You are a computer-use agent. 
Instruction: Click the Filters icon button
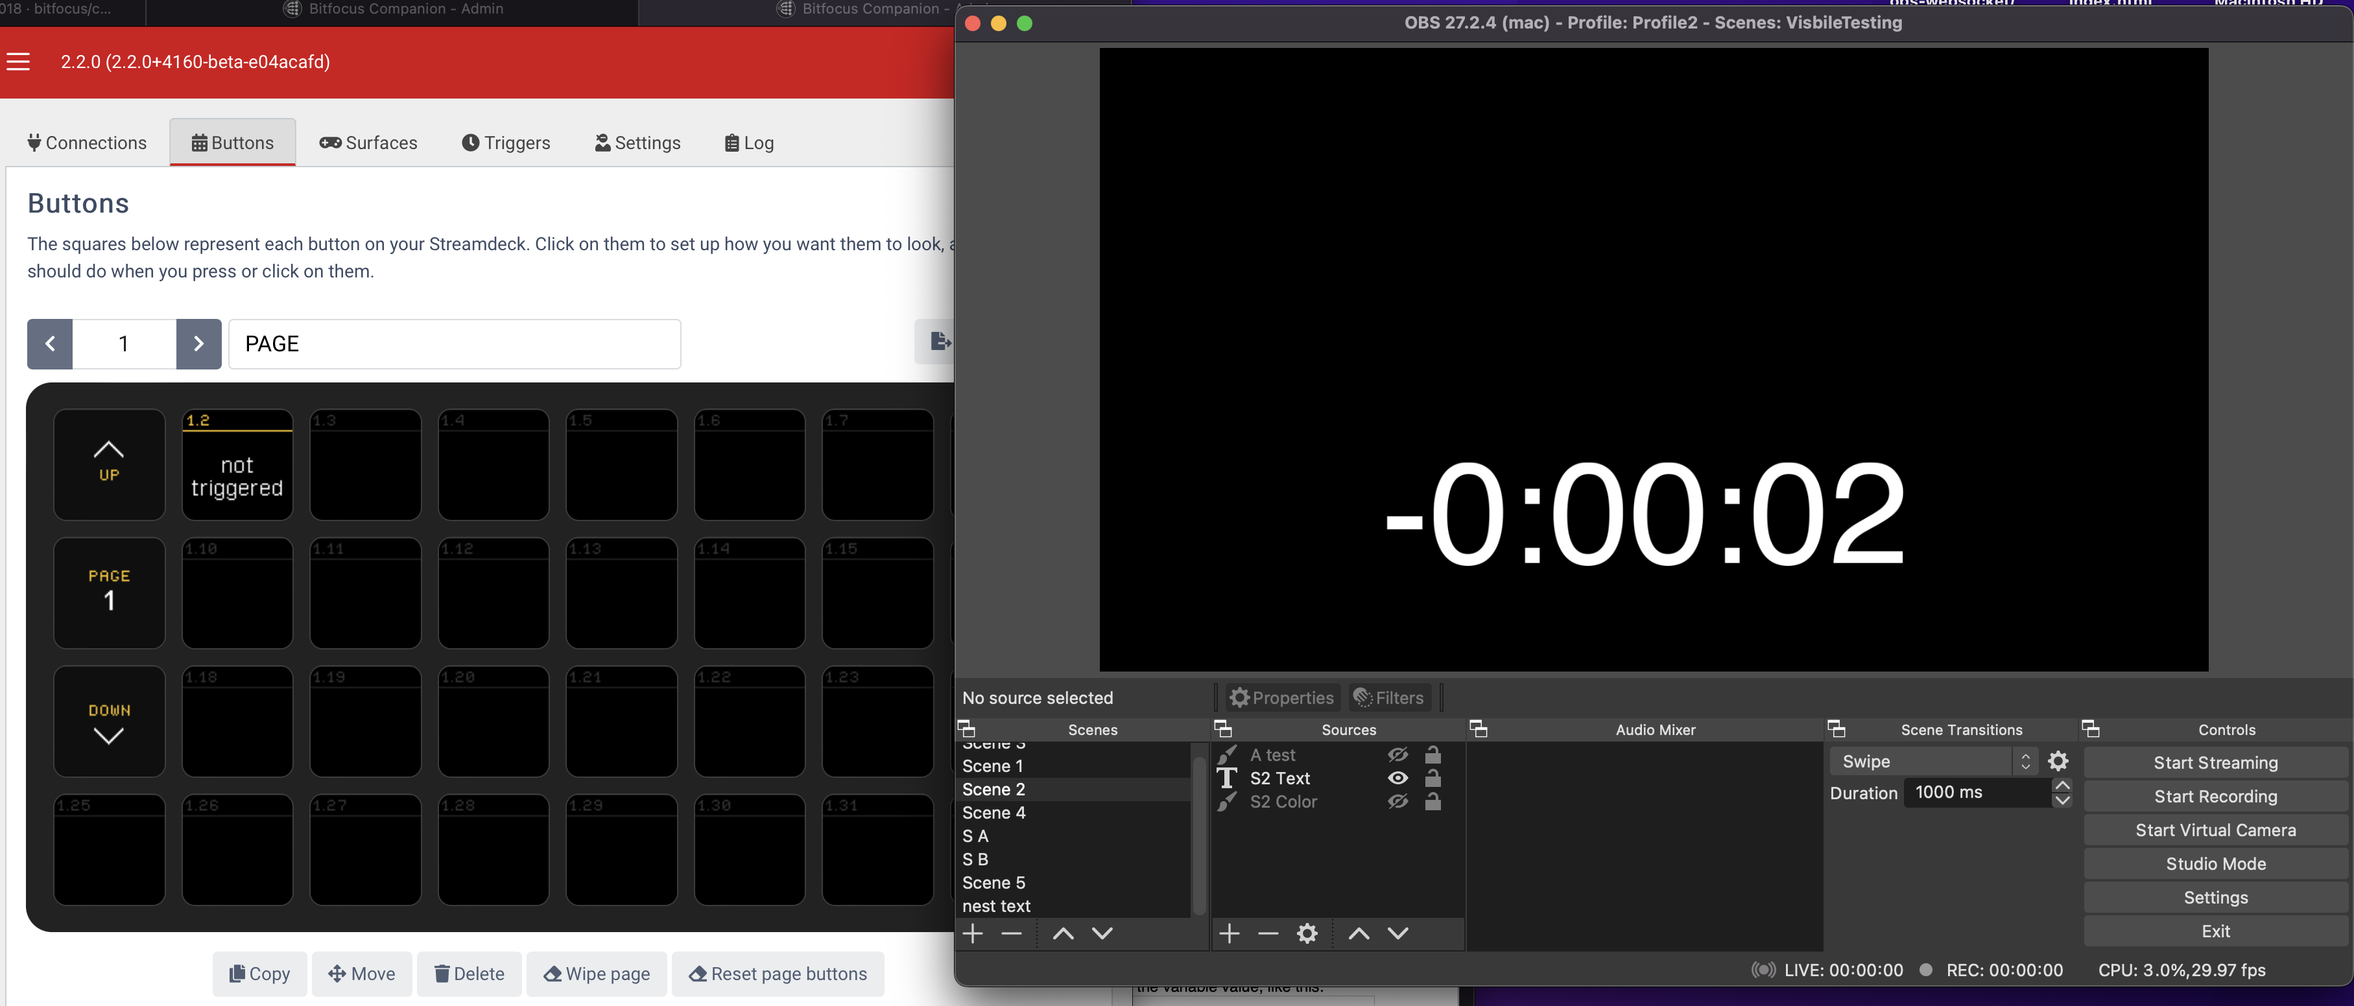tap(1388, 697)
